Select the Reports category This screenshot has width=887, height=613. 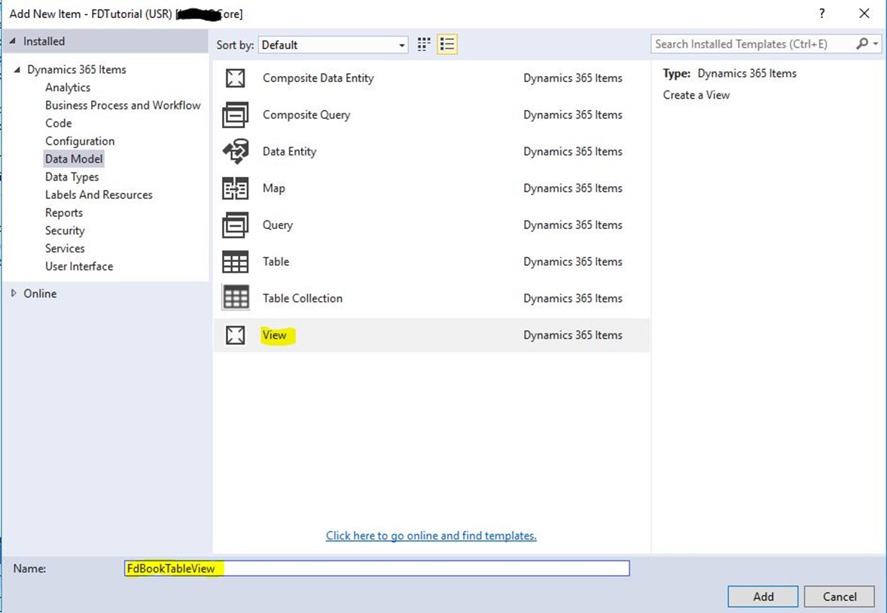64,213
